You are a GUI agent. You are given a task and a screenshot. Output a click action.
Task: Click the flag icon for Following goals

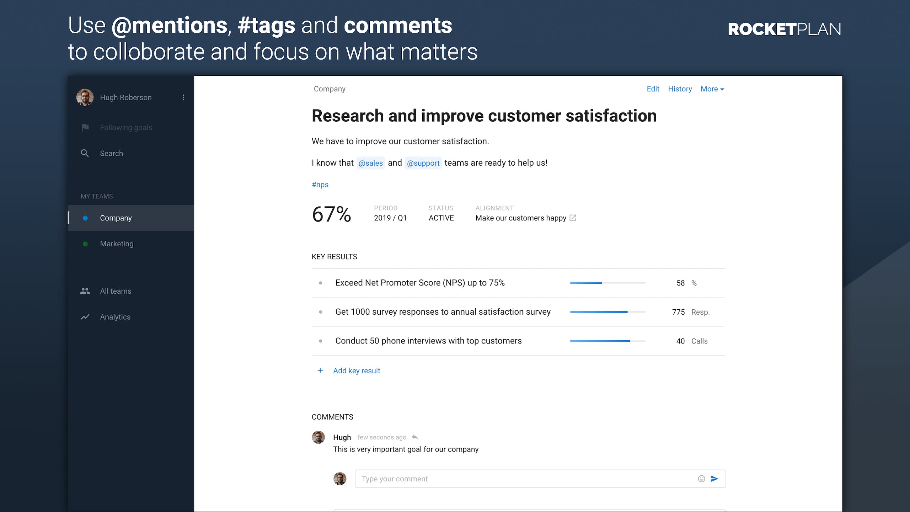[85, 127]
